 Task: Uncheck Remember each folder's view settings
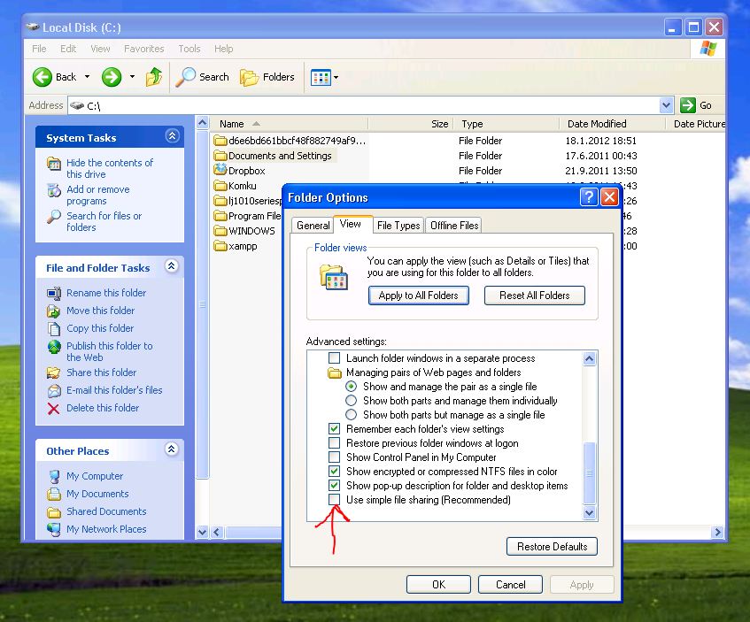click(x=334, y=429)
